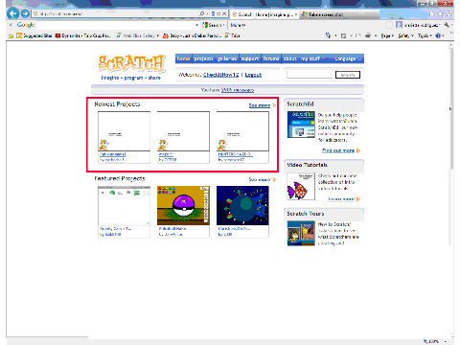Click the Scratch logo
Screen dimensions: 460x345
coord(131,63)
